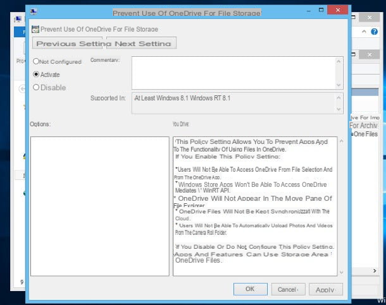Click inside the Options pane
386x305 pixels.
pos(100,206)
